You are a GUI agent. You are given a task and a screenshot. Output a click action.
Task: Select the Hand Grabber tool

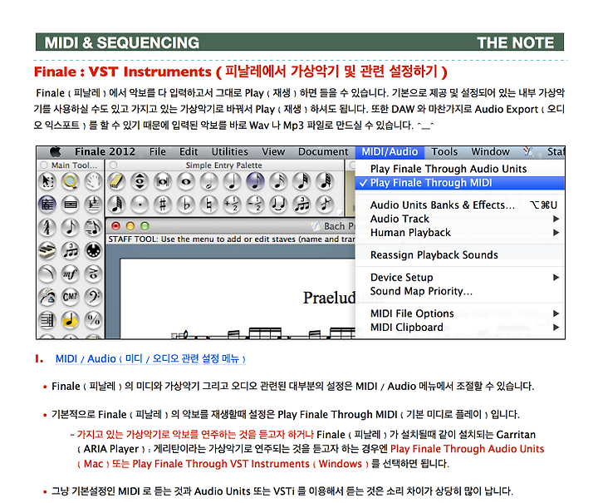pos(93,181)
